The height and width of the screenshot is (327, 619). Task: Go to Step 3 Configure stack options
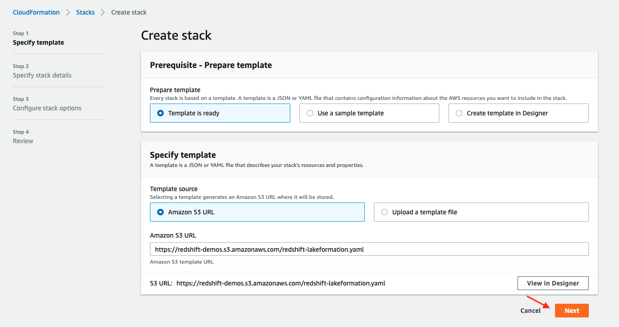point(47,108)
